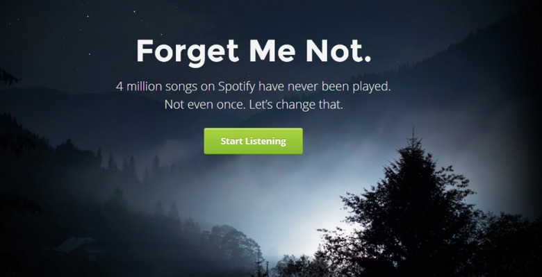
Task: Click the "Let's change that." text
Action: pos(296,105)
